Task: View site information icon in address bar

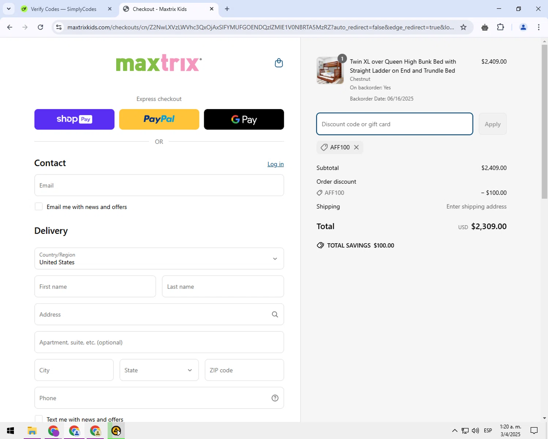Action: (x=59, y=27)
